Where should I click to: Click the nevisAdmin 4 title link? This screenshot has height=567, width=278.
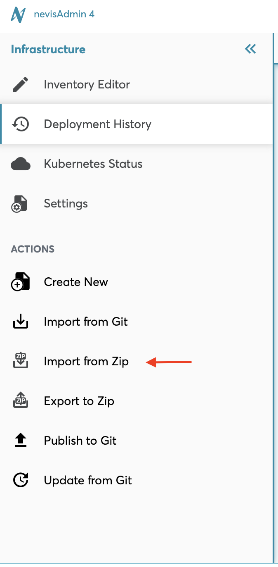point(64,14)
